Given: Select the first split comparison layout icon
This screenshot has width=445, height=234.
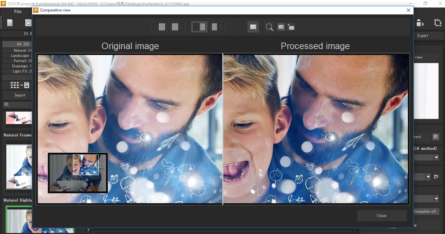Looking at the screenshot, I should pyautogui.click(x=159, y=27).
